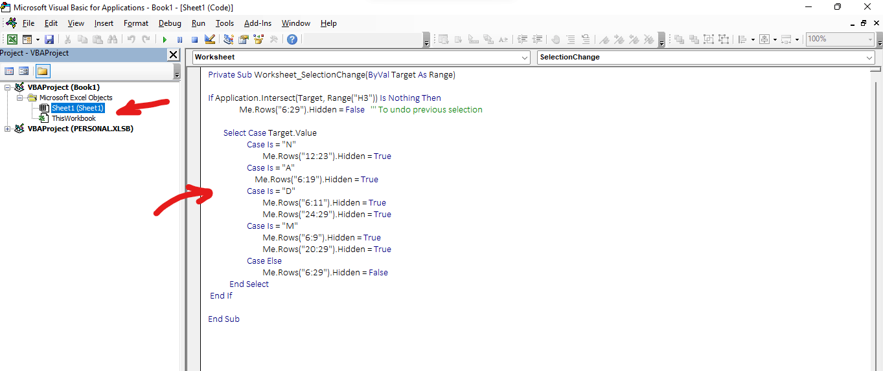Click the Outdent toolbar icon
This screenshot has width=883, height=371.
click(537, 39)
